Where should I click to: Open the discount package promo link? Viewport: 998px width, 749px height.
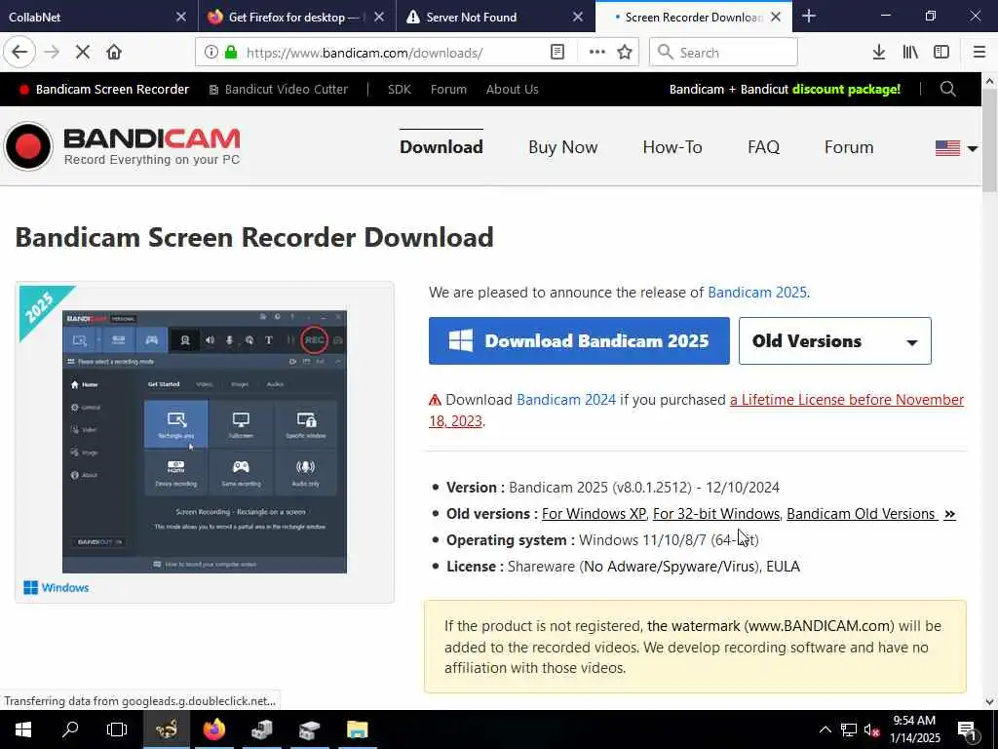785,89
